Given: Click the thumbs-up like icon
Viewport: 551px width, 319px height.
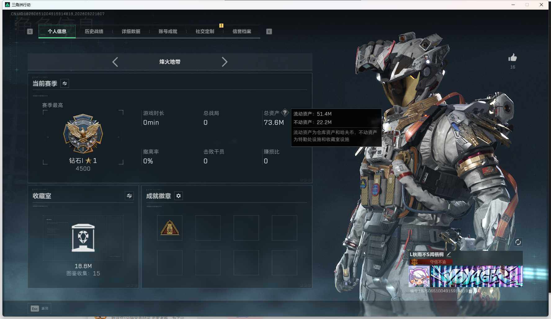Looking at the screenshot, I should point(513,58).
